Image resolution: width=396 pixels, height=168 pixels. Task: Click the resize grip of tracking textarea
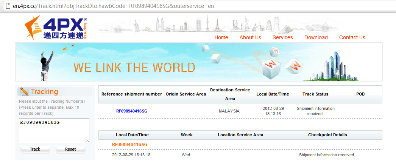point(87,141)
